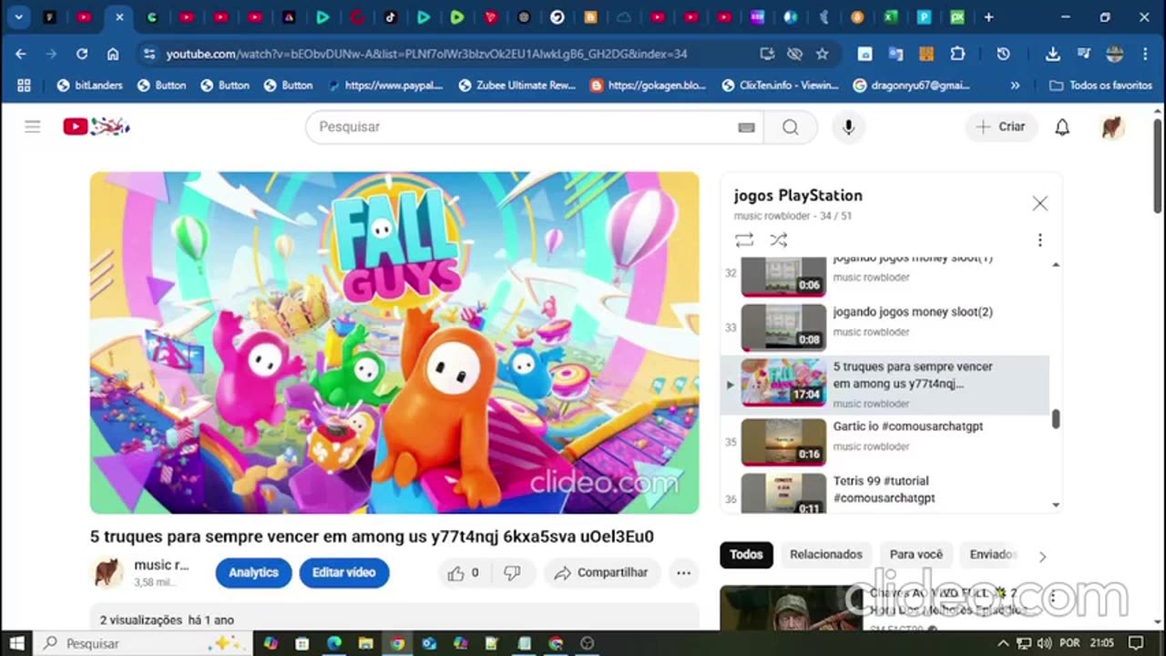This screenshot has height=656, width=1166.
Task: Open the paypal bookmark
Action: click(x=385, y=85)
